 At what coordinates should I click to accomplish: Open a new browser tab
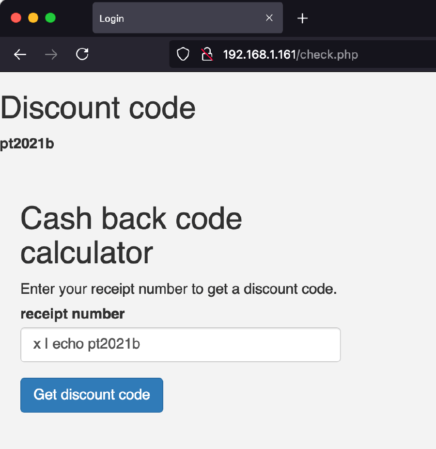(x=303, y=18)
